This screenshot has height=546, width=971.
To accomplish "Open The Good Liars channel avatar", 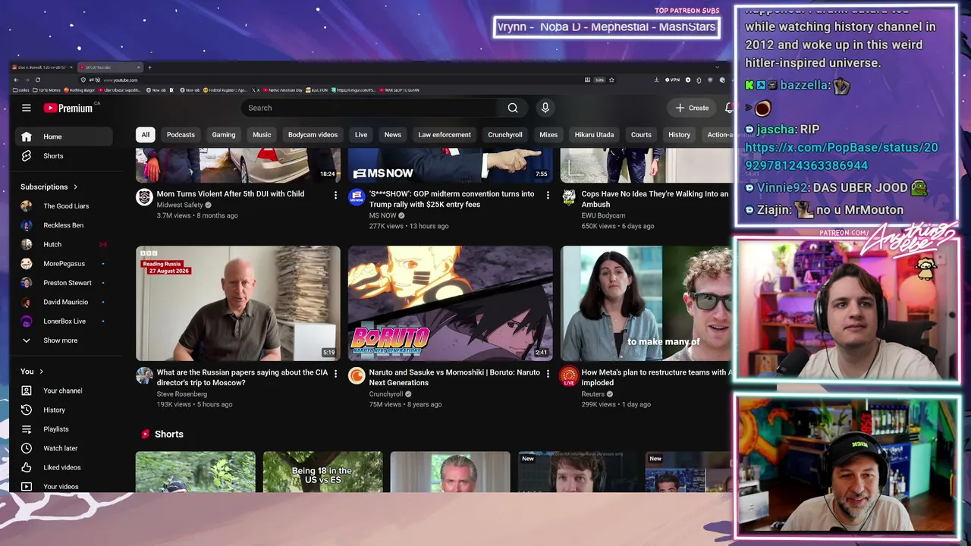I will point(27,206).
